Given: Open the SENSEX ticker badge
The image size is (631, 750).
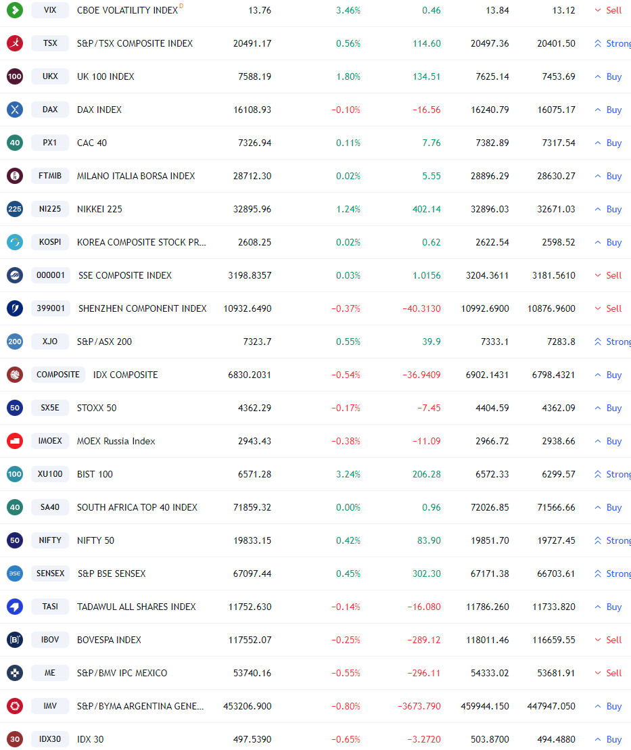Looking at the screenshot, I should [50, 573].
